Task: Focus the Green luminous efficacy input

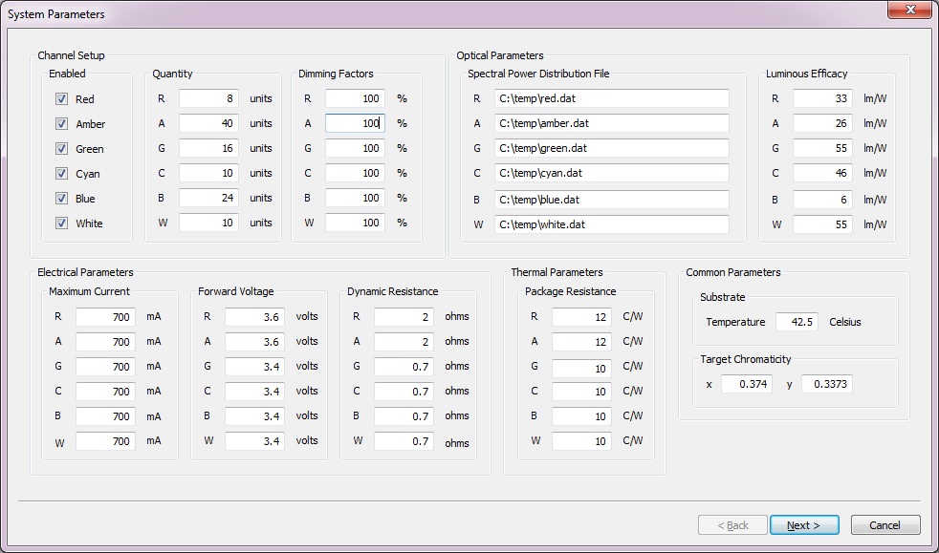Action: point(823,148)
